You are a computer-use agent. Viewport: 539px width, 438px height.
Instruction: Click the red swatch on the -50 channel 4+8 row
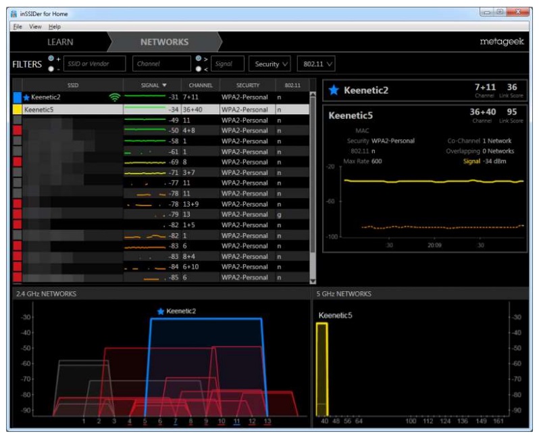(x=17, y=130)
